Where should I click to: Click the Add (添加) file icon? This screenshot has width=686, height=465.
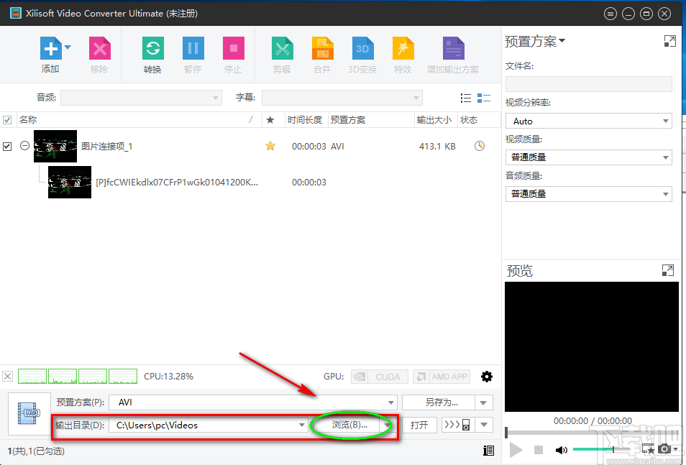pos(51,48)
